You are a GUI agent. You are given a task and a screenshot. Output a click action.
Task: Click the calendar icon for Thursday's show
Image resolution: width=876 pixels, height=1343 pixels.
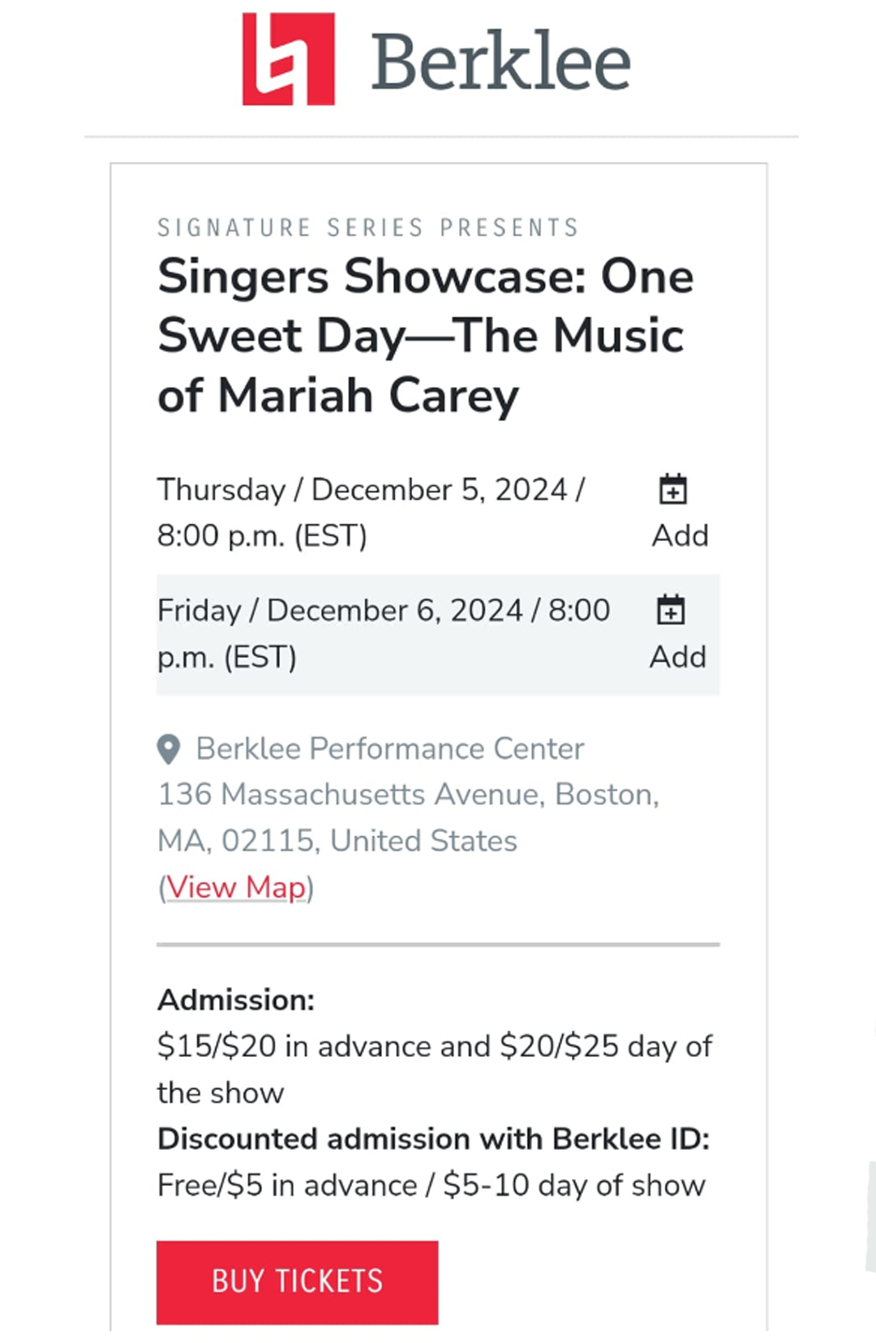(x=672, y=489)
